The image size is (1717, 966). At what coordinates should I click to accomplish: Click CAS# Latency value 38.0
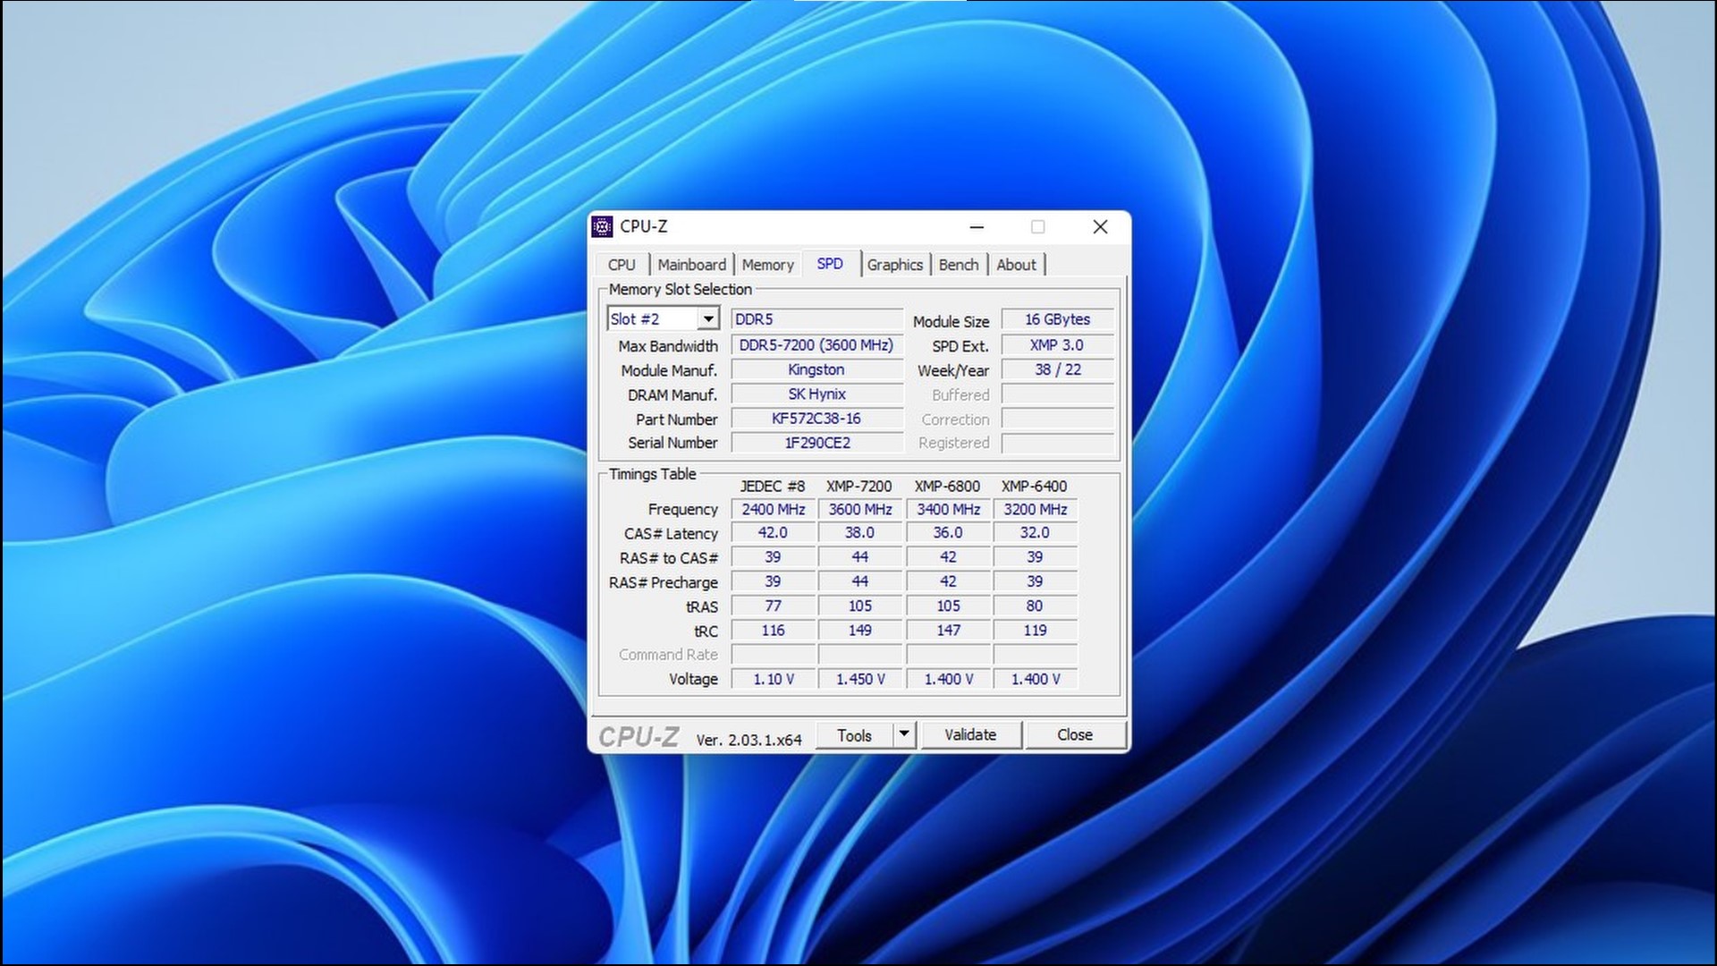point(860,533)
